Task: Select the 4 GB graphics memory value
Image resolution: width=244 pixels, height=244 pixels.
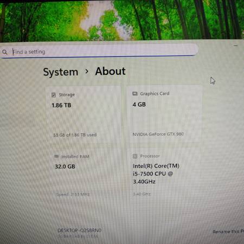Action: coord(139,105)
